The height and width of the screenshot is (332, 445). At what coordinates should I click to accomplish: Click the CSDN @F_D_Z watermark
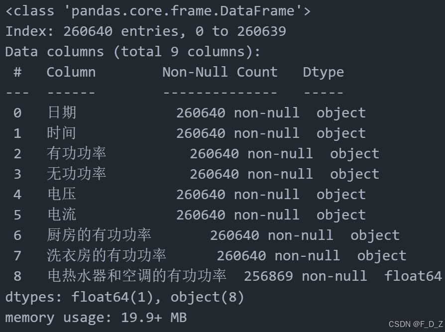(x=416, y=325)
